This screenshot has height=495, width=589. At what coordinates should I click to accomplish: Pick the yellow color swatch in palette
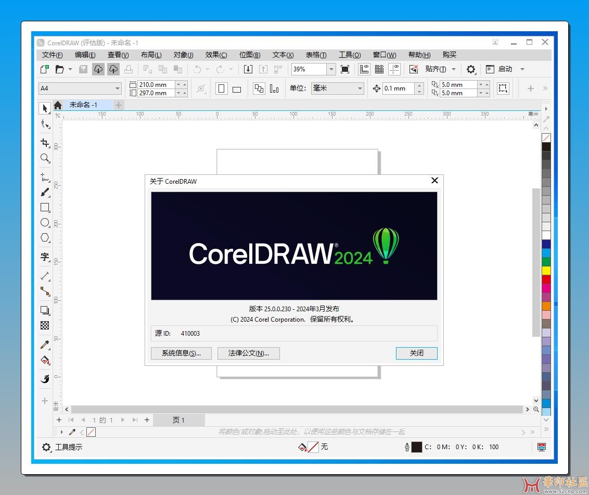546,271
